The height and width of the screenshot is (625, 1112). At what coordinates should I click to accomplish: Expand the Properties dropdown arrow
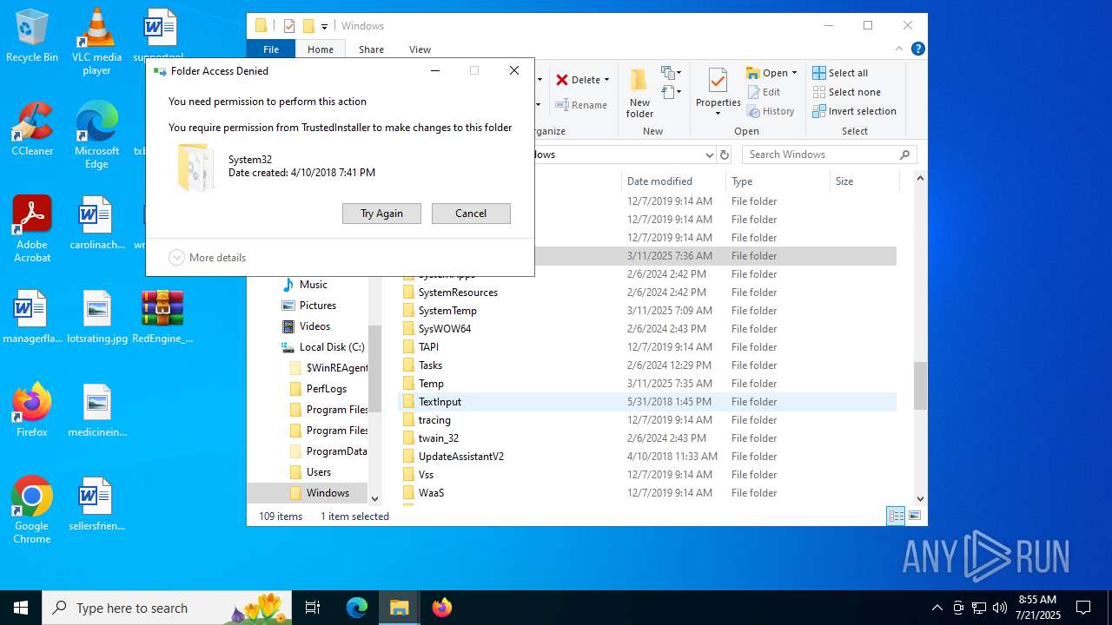[x=718, y=114]
